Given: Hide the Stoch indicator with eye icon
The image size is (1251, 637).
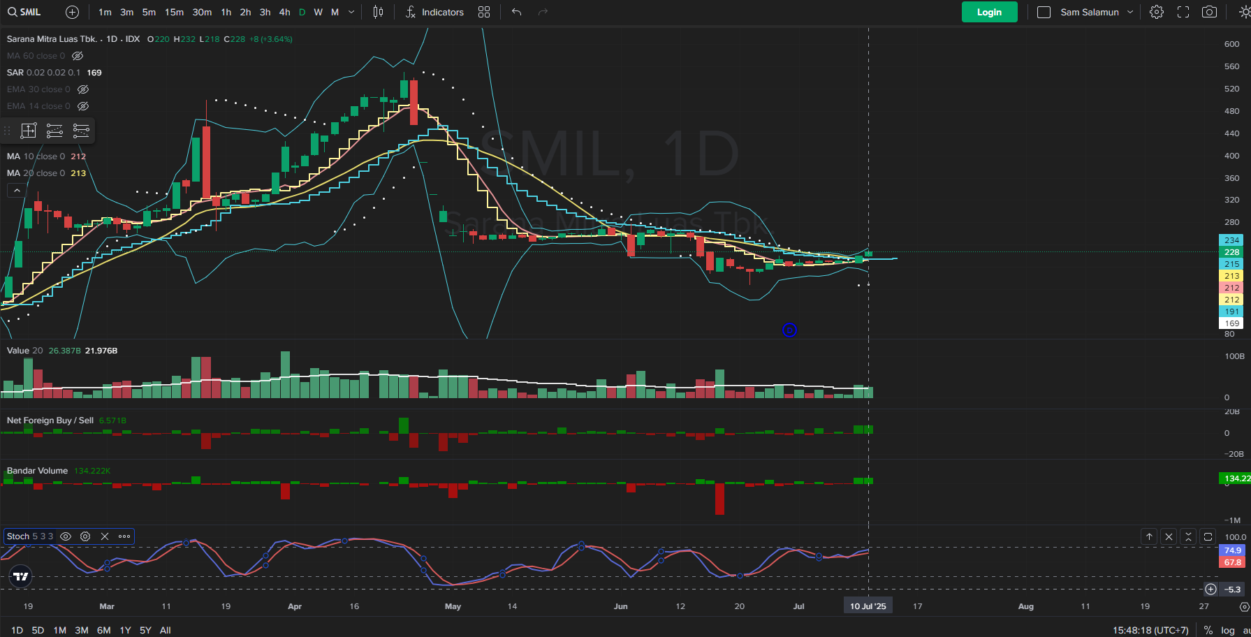Looking at the screenshot, I should (x=66, y=536).
